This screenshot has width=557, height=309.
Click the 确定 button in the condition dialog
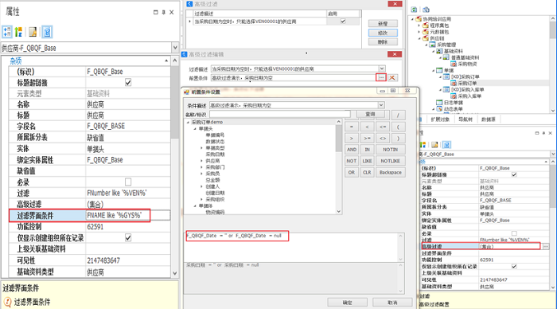(x=347, y=303)
